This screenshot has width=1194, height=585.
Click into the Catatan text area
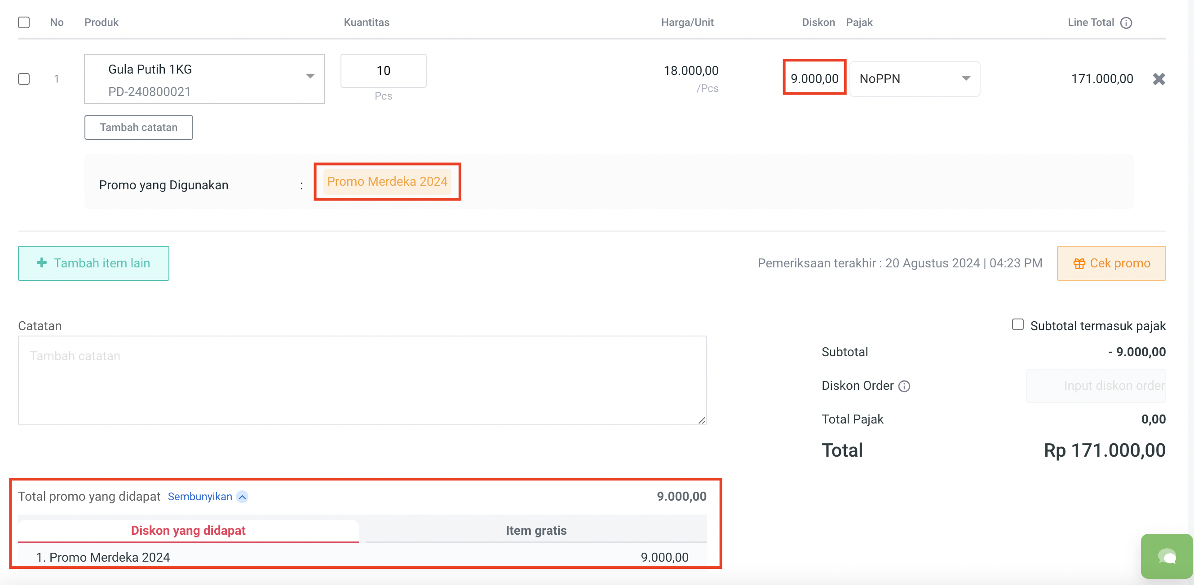tap(362, 380)
